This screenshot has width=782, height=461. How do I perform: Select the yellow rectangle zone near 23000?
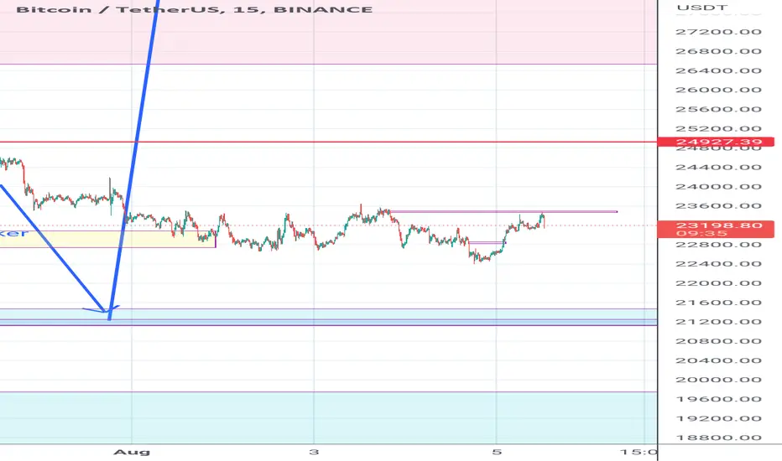coord(107,239)
